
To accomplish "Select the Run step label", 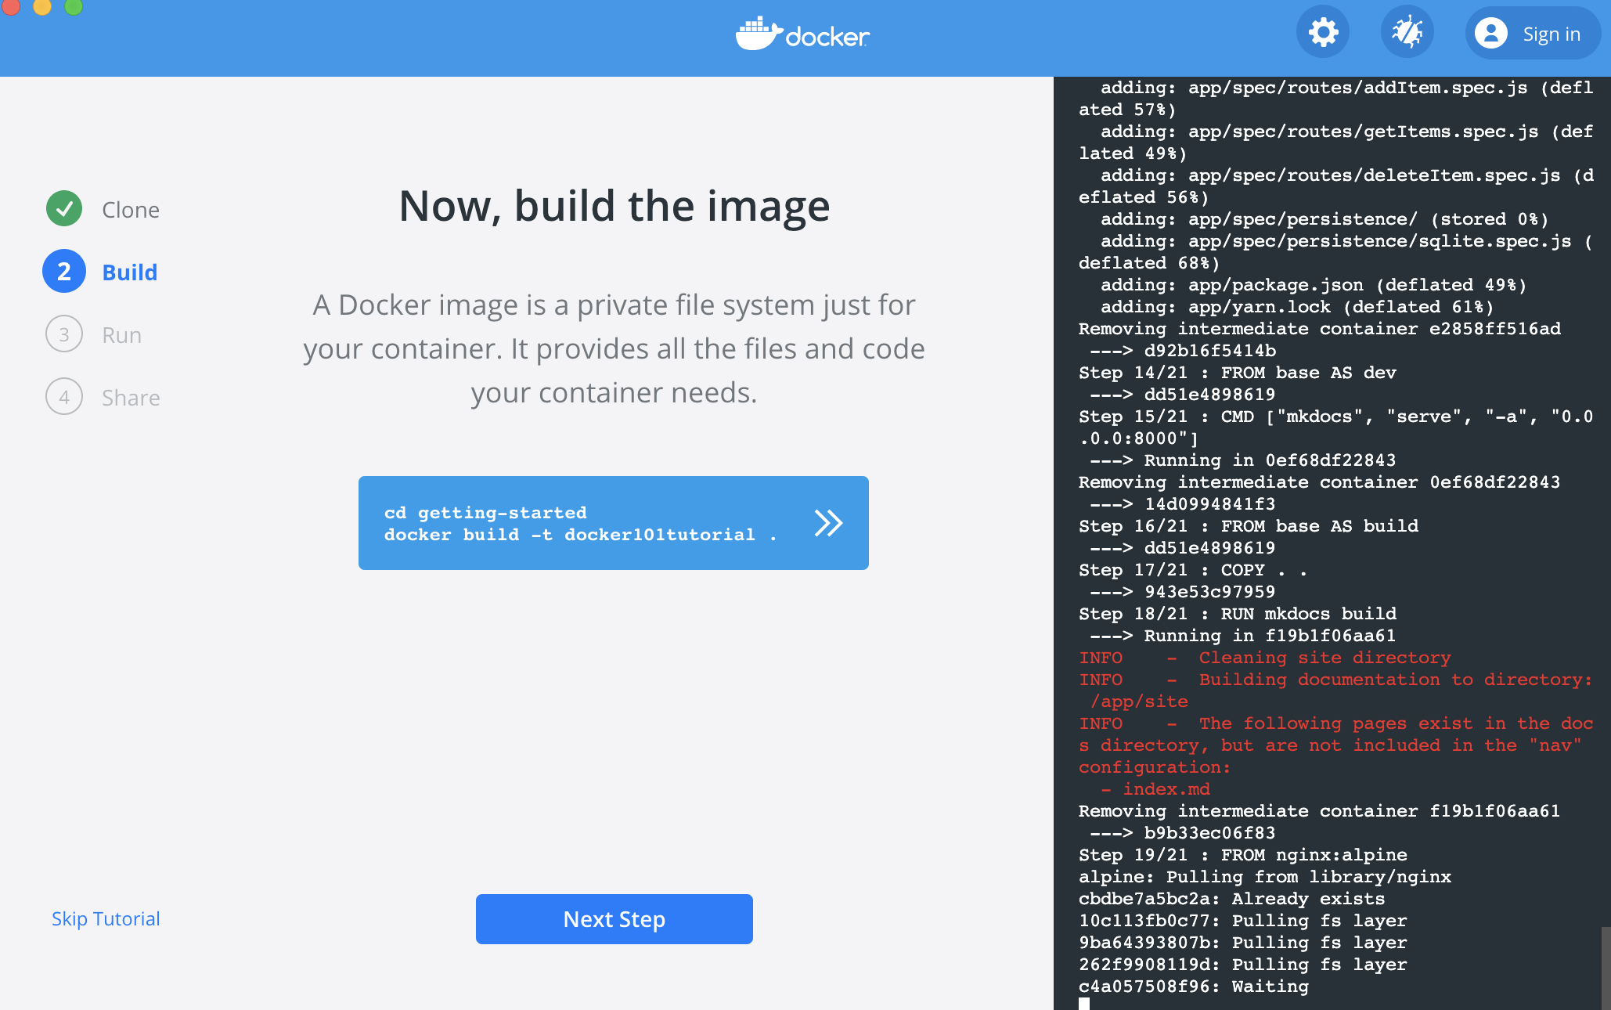I will [x=121, y=335].
